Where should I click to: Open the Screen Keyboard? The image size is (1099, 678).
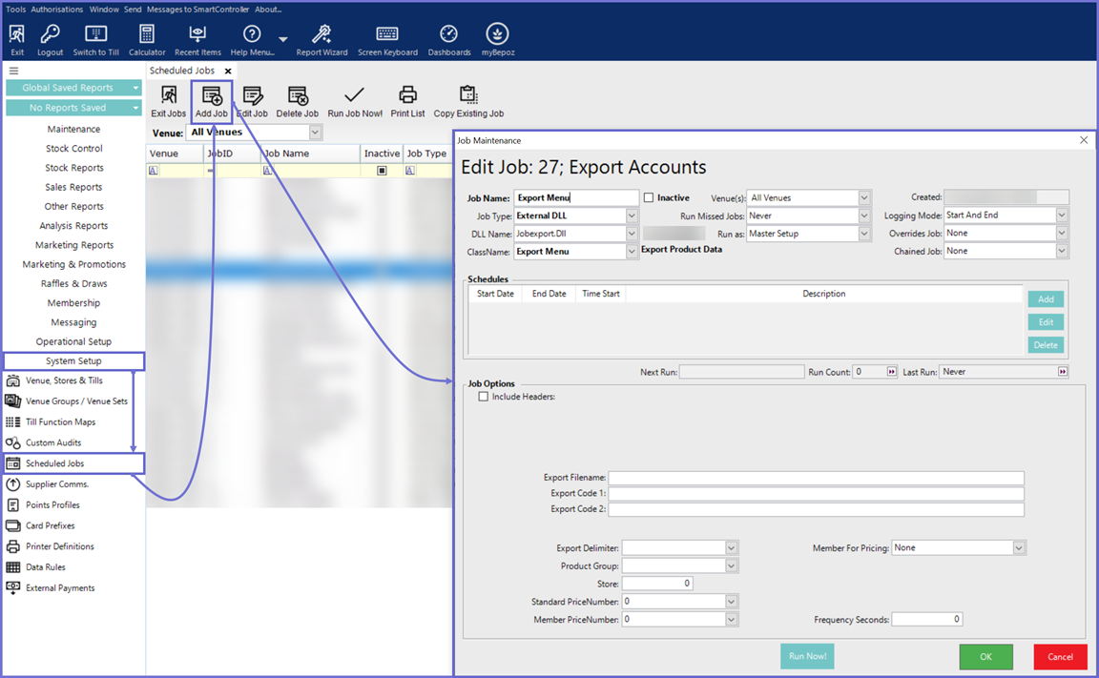pyautogui.click(x=387, y=40)
